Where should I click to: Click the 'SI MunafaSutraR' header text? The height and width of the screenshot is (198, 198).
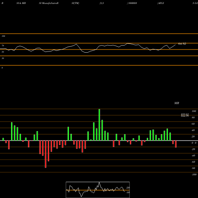(49, 3)
